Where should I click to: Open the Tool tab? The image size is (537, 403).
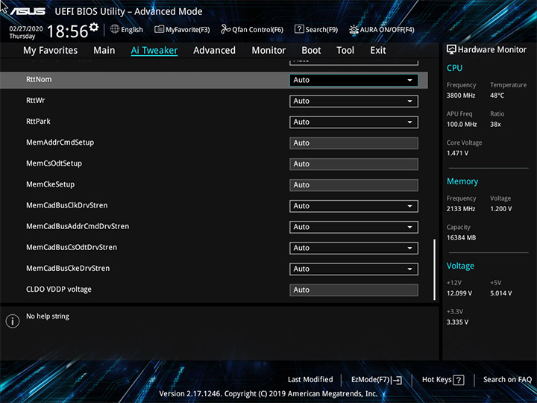click(345, 51)
